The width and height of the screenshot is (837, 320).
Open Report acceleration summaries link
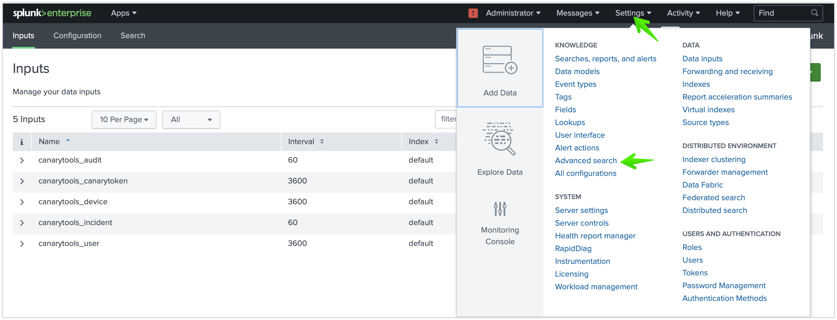click(x=737, y=97)
